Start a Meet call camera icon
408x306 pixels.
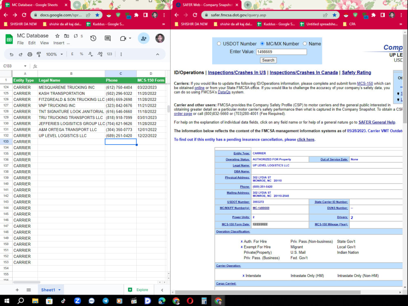tap(123, 38)
